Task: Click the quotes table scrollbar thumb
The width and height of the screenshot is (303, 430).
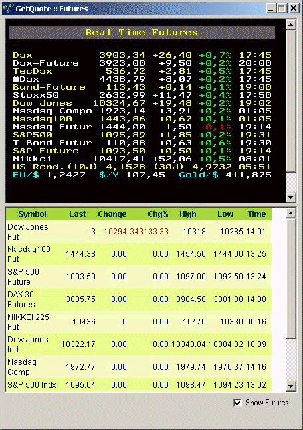Action: click(x=290, y=278)
